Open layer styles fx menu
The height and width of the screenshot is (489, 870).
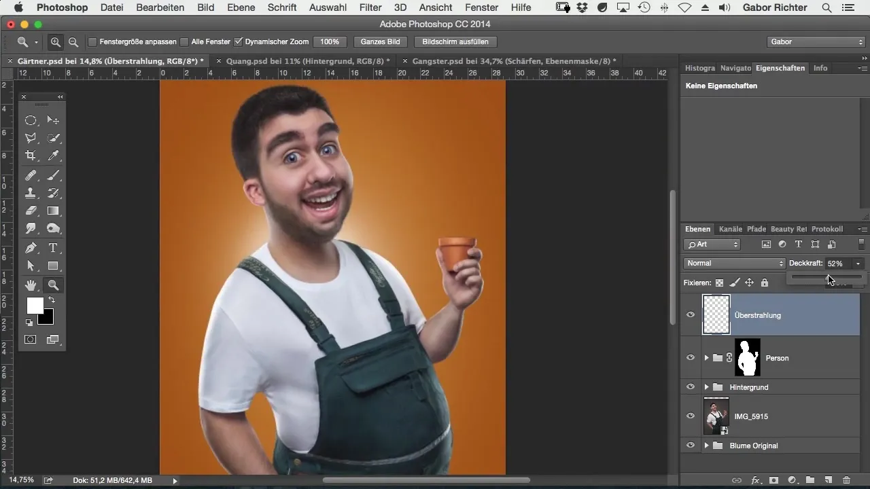[755, 480]
